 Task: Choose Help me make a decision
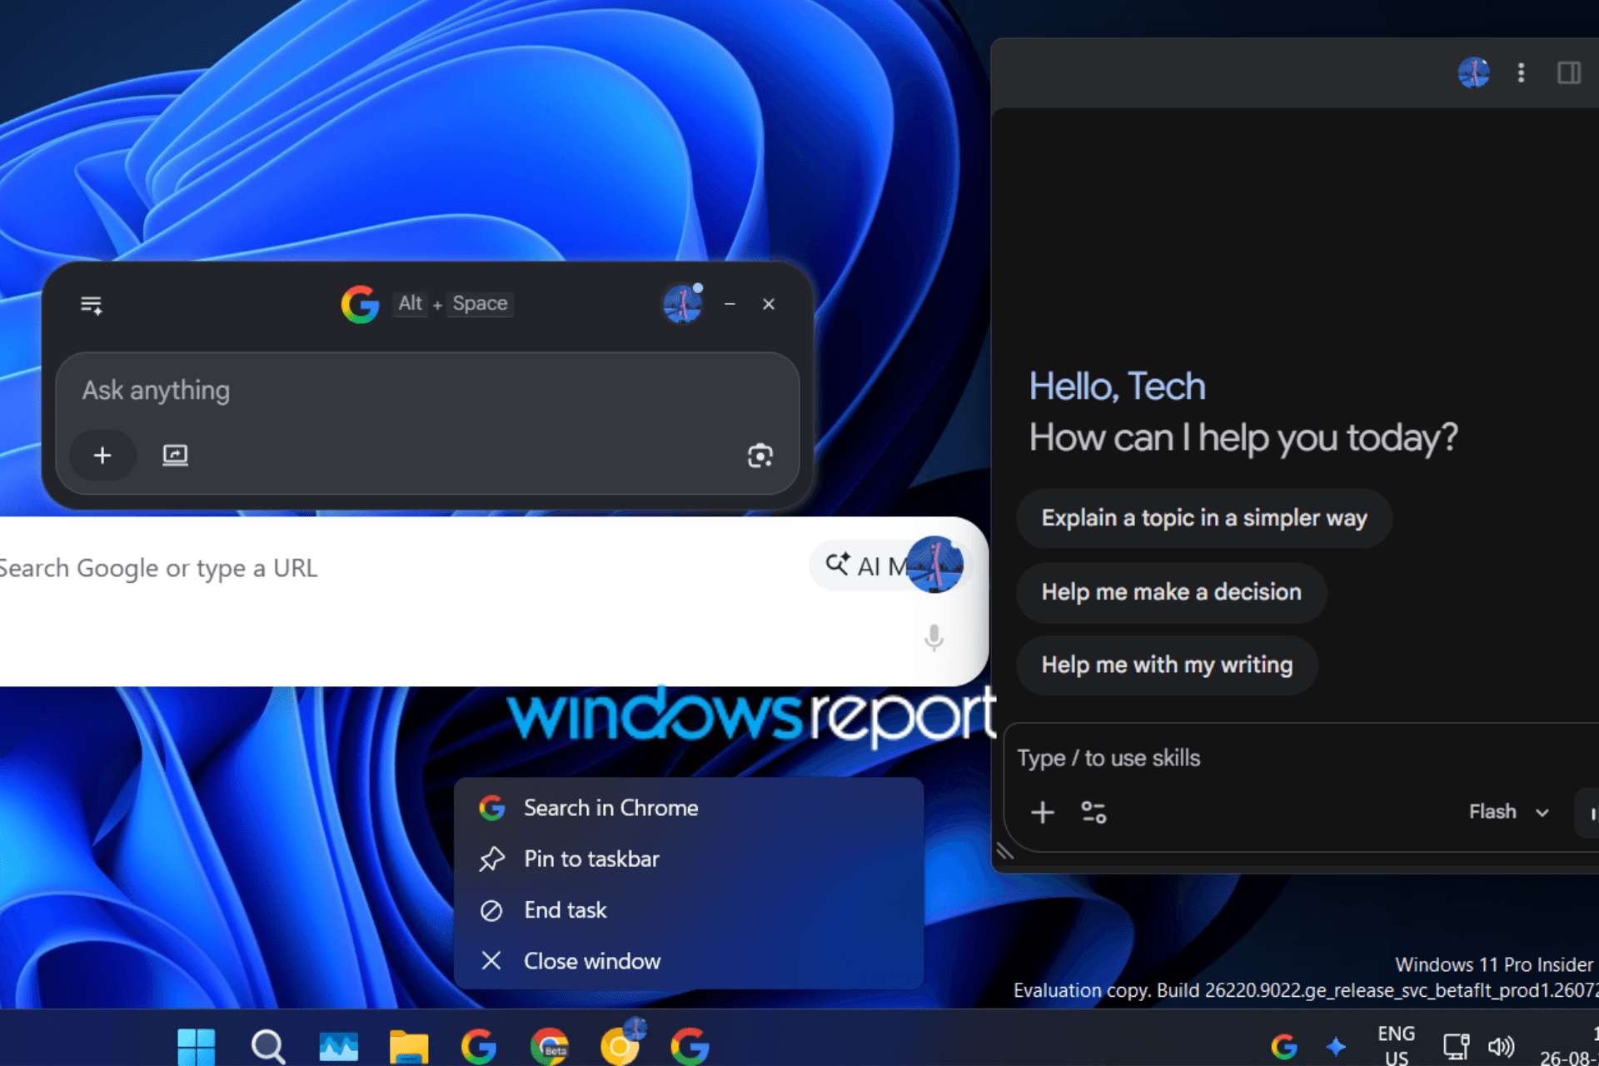(x=1171, y=592)
